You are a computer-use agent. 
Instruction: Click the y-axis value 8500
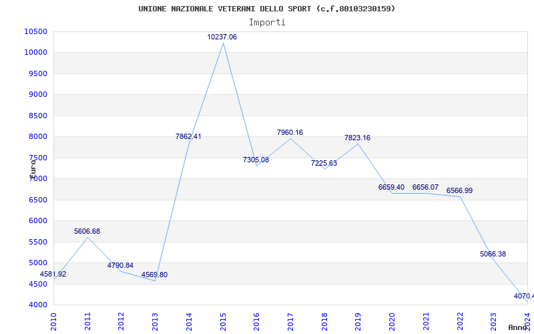click(37, 116)
